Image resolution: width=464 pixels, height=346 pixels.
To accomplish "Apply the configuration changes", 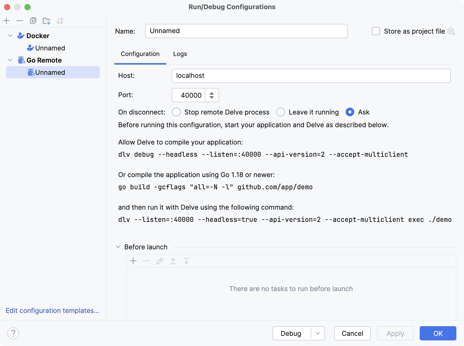I will click(394, 333).
